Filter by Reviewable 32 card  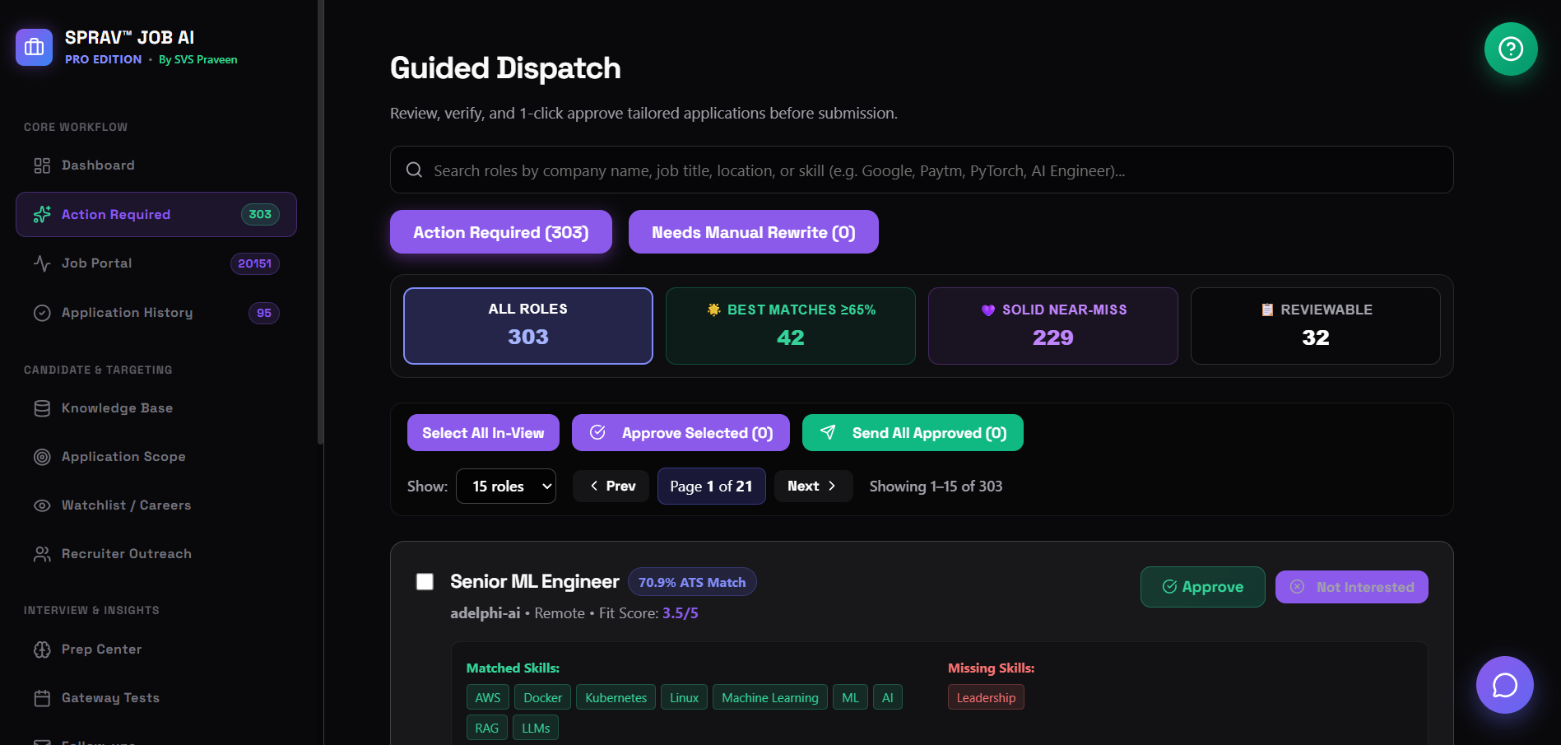coord(1316,326)
